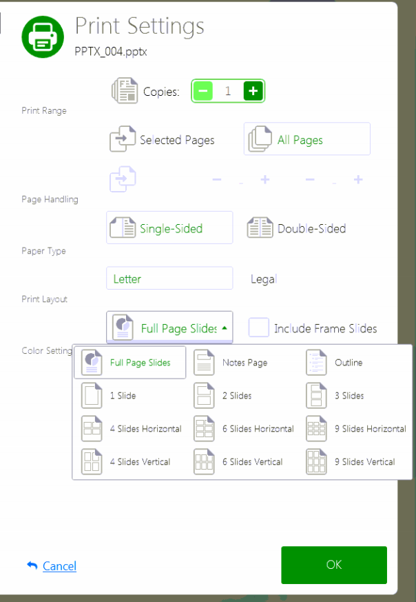The image size is (416, 602).
Task: Select Single-Sided page handling
Action: pos(169,228)
